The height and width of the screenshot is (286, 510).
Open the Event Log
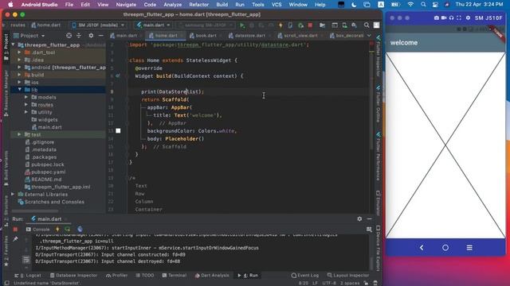(x=305, y=276)
